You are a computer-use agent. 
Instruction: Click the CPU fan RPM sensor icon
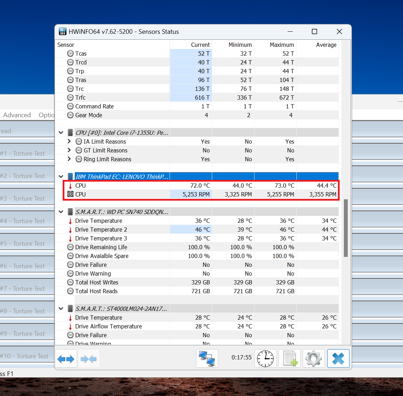70,194
